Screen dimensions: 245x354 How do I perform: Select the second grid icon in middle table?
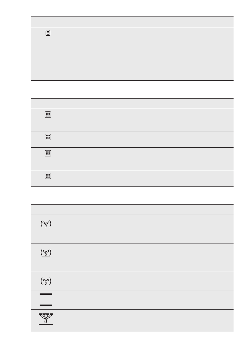48,137
